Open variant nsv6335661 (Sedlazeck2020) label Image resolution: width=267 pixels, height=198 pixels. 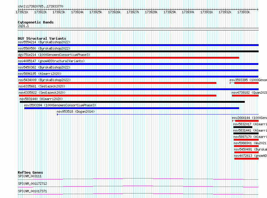(42, 86)
